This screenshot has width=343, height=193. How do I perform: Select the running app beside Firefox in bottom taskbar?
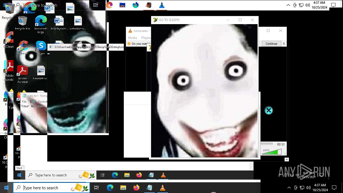[149, 188]
